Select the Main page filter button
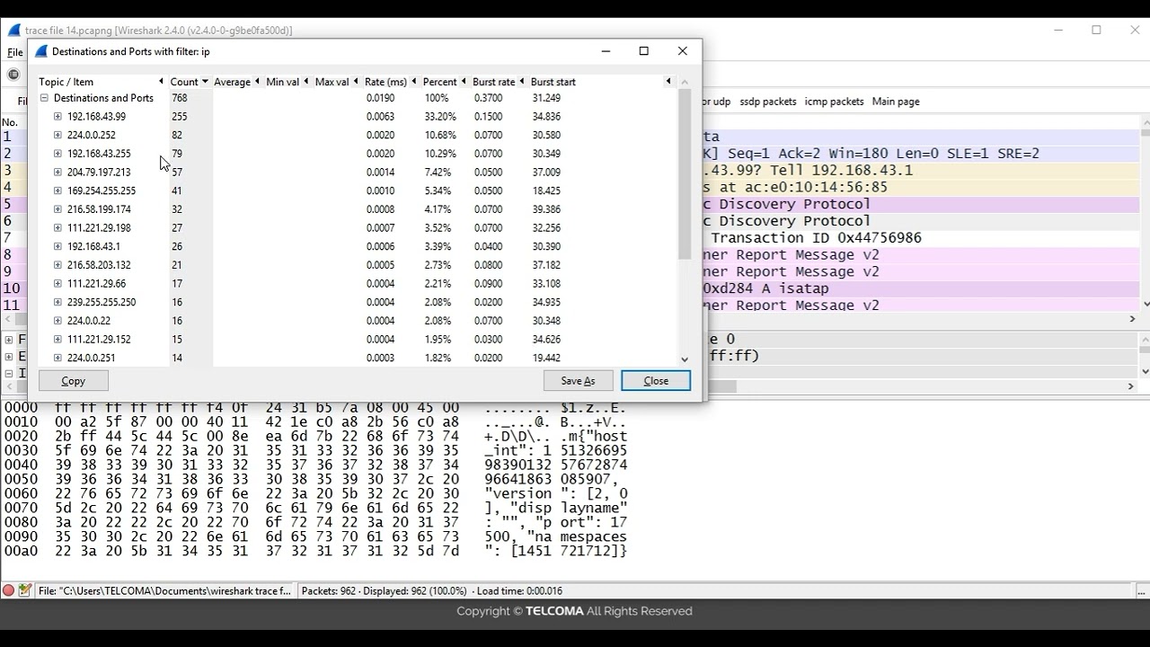Screen dimensions: 1150x647 (x=896, y=102)
